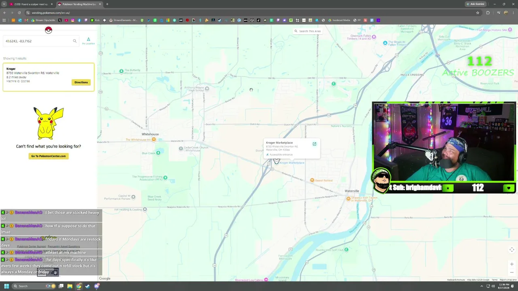Click the Kroger vending machine map pin
Screen dimensions: 518x291
click(x=276, y=160)
